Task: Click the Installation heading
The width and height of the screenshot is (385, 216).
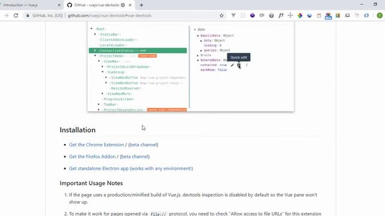Action: pyautogui.click(x=78, y=130)
